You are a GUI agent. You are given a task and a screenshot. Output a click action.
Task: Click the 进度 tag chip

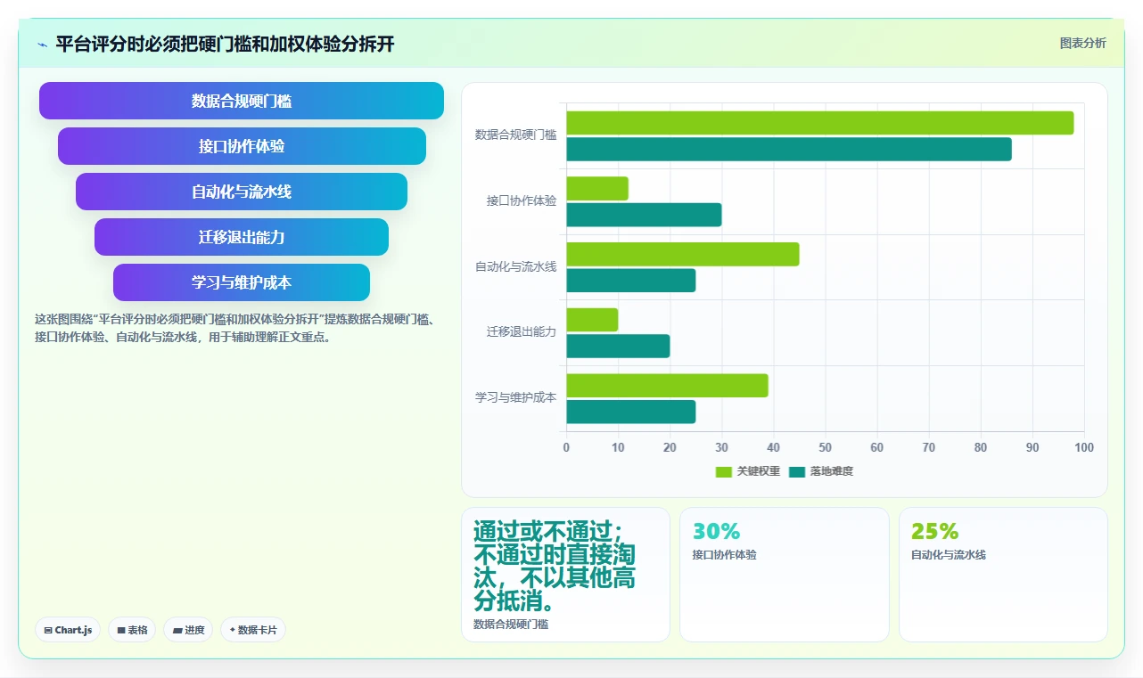click(188, 630)
